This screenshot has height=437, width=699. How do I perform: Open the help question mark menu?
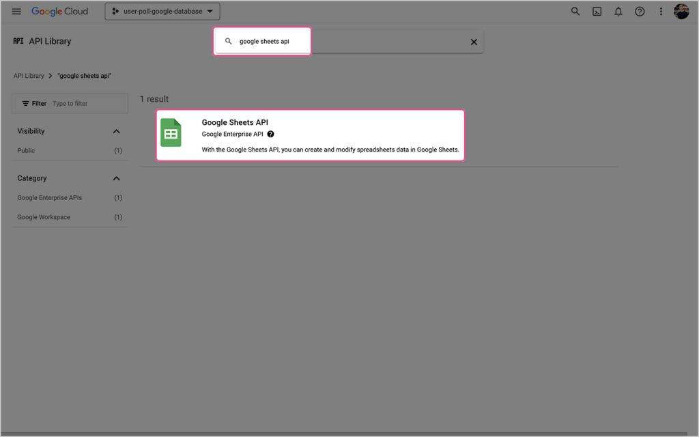tap(639, 12)
